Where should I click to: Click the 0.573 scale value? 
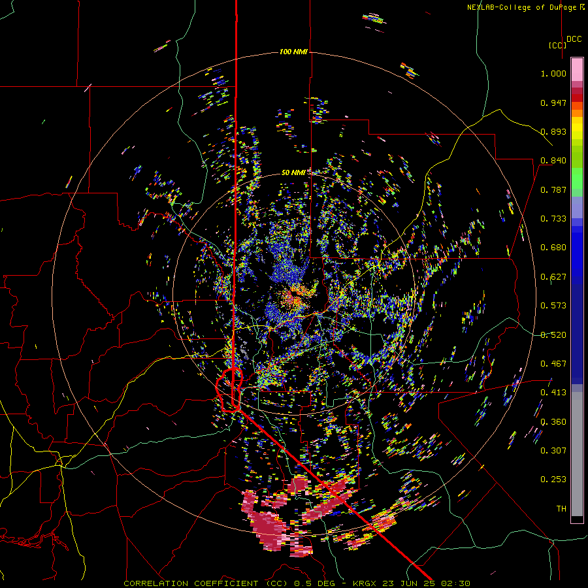coord(553,306)
